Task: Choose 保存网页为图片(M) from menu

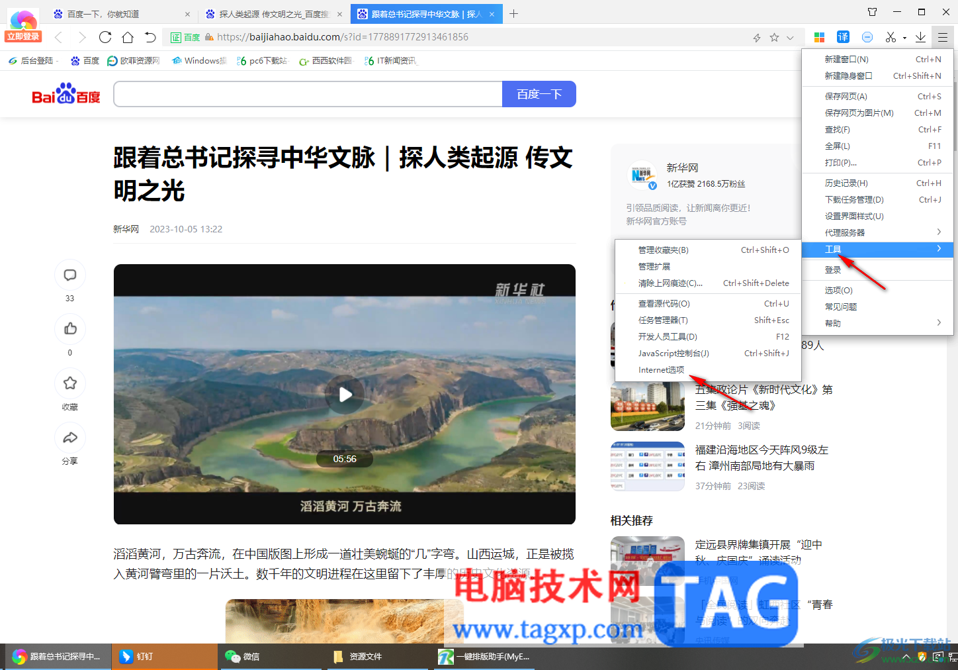Action: pos(877,113)
